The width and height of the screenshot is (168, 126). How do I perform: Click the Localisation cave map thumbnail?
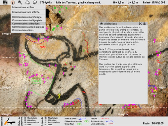(10, 121)
